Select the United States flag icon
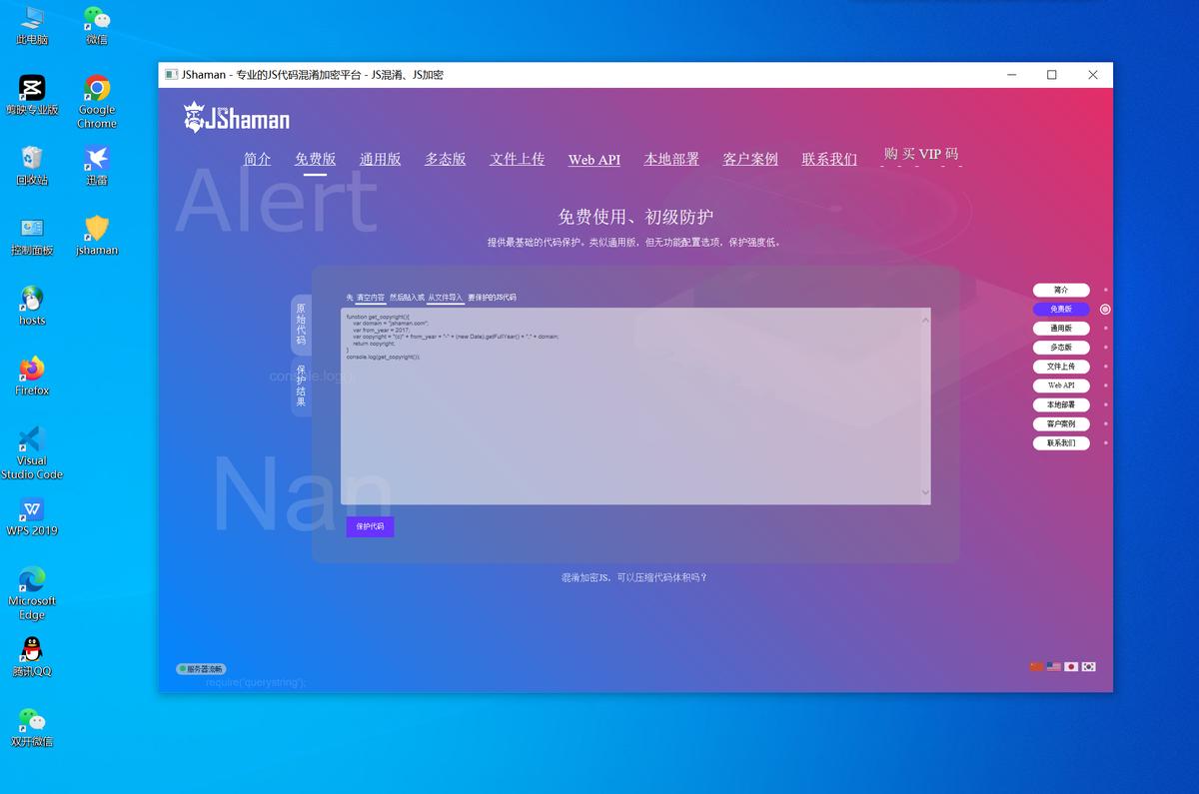 coord(1054,666)
